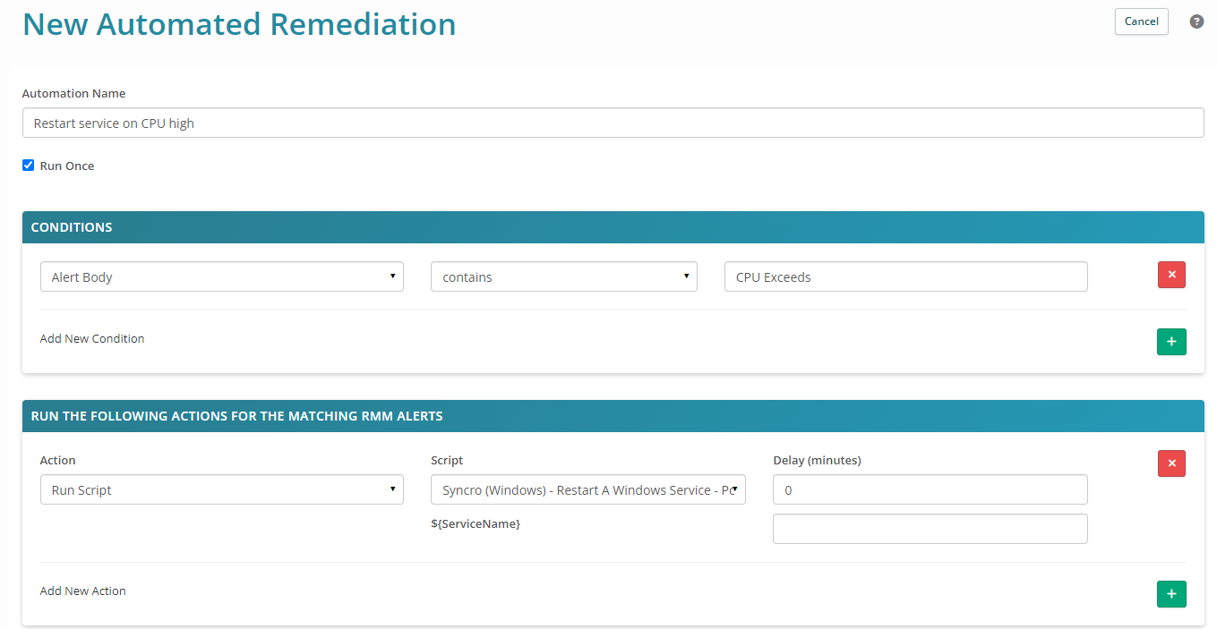Focus the 'CPU Exceeds' condition value field
This screenshot has width=1217, height=629.
(905, 277)
